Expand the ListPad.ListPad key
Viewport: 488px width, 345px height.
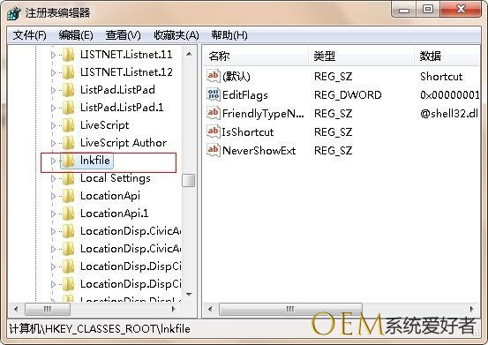coord(53,90)
